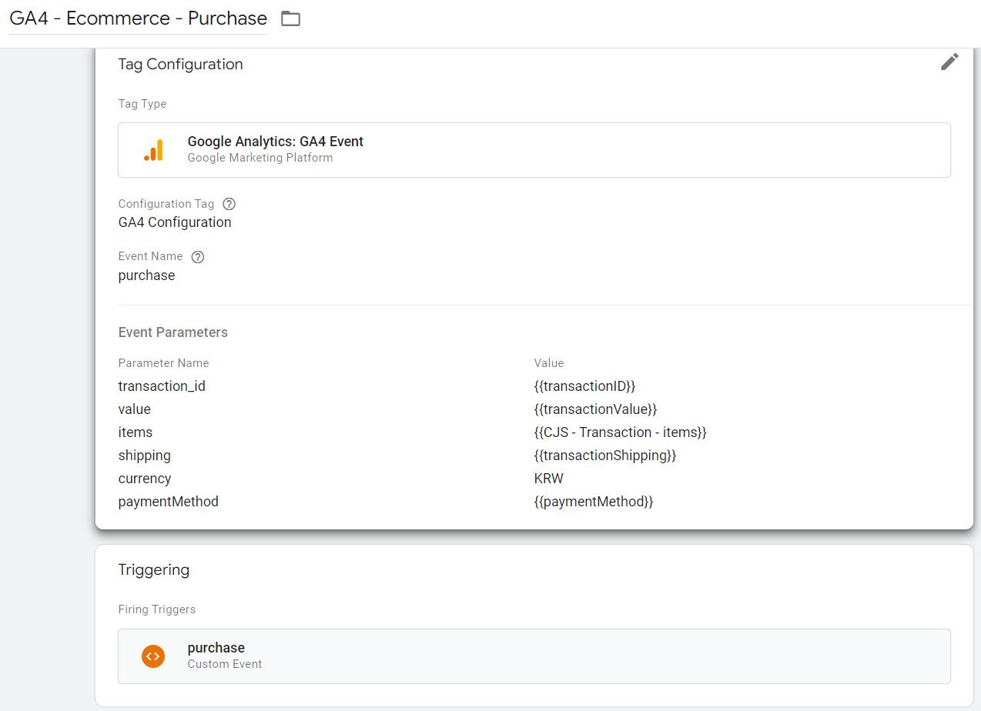
Task: Click the paymentMethod parameter name
Action: (x=168, y=502)
